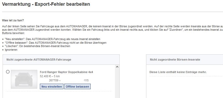Image resolution: width=223 pixels, height=98 pixels.
Task: Click the Offline belassen button
Action: tap(77, 87)
